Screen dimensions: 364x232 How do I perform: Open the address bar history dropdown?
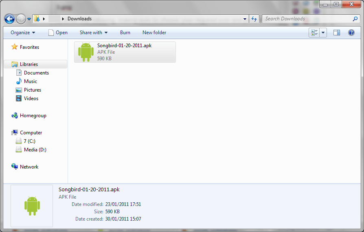[x=245, y=19]
